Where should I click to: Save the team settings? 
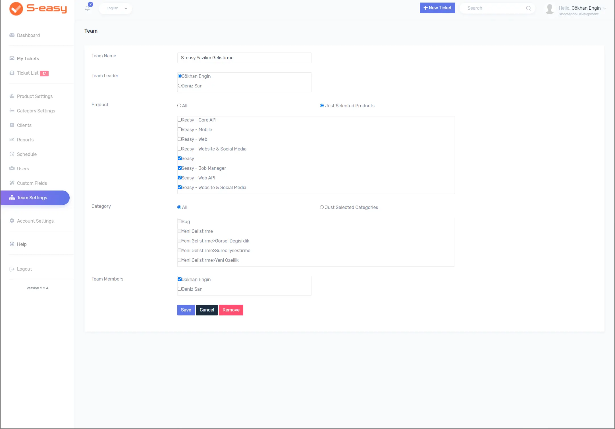click(x=186, y=310)
